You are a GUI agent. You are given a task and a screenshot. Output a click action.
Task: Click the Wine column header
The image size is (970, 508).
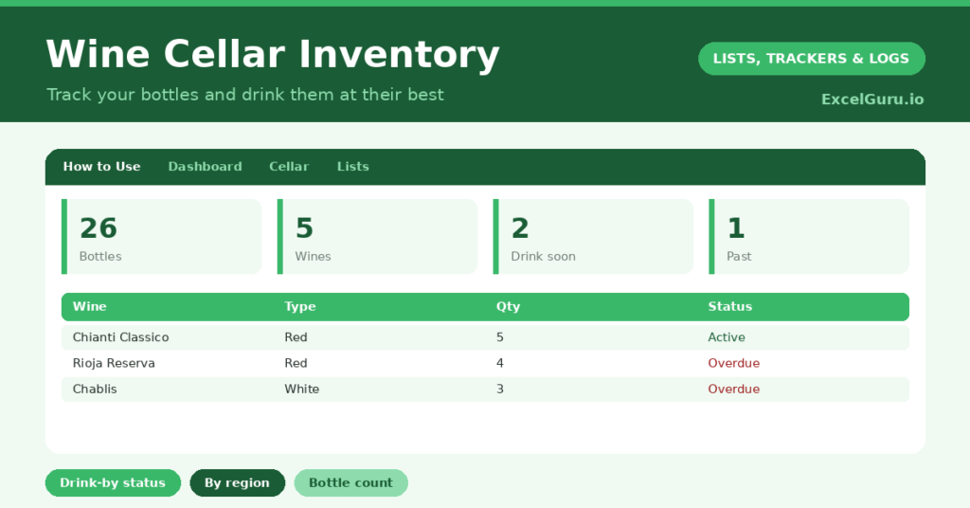(x=90, y=307)
